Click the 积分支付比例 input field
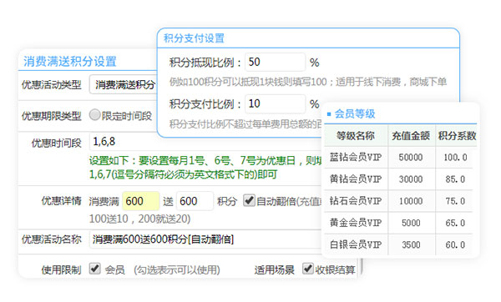Screen dimensions: 501x302 275,103
